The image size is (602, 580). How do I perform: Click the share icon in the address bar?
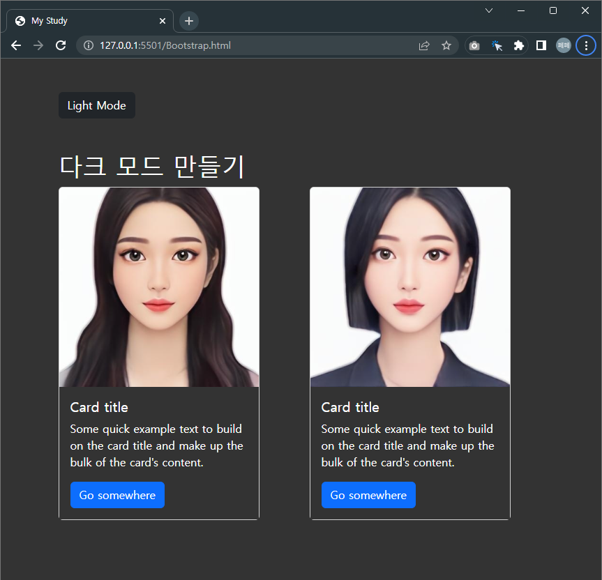pos(424,45)
